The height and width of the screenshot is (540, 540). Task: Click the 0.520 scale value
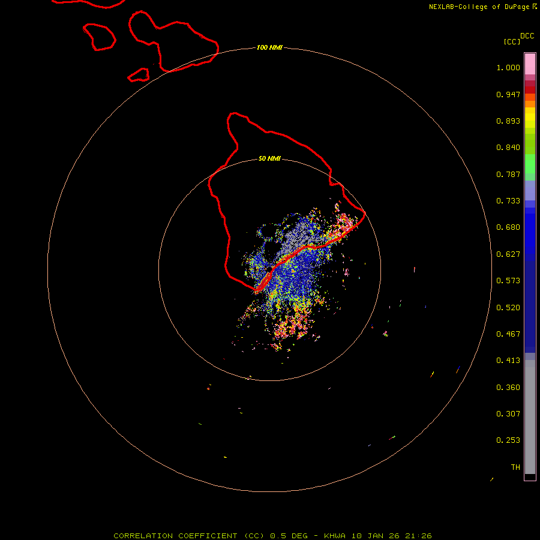point(508,308)
